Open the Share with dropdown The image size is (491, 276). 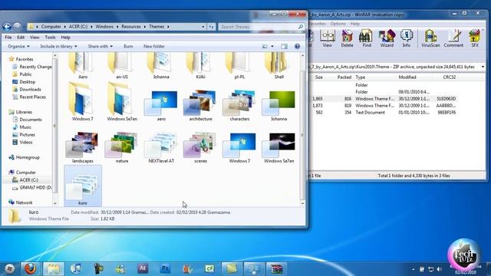(x=101, y=46)
